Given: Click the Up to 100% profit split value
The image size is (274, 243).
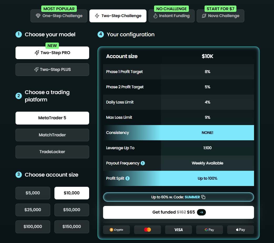Looking at the screenshot, I should click(x=207, y=178).
